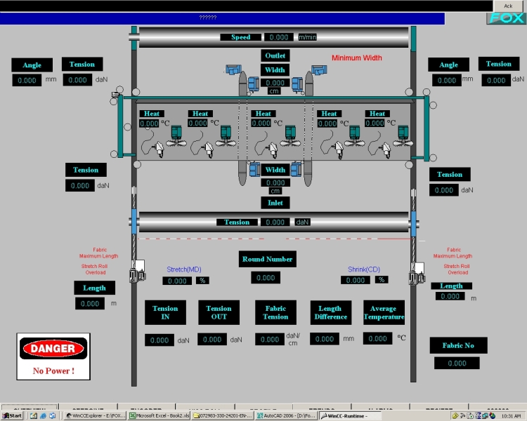
Task: Click the blue motor right of Outlet Width
Action: [317, 70]
